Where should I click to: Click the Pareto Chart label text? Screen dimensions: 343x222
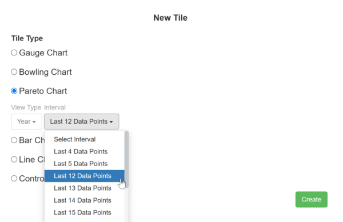(x=43, y=91)
